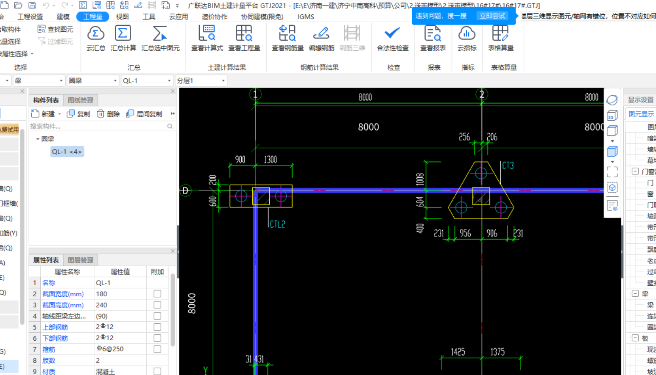
Task: Click the orbit view icon in canvas toolbar
Action: click(612, 100)
